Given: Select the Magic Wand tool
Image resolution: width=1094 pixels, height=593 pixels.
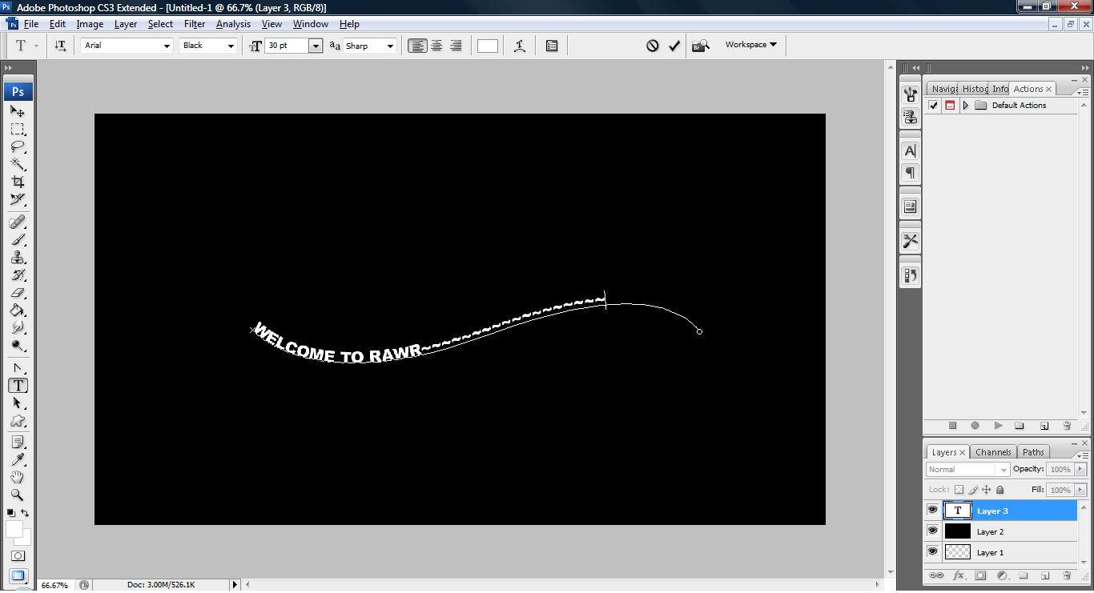Looking at the screenshot, I should (x=18, y=164).
